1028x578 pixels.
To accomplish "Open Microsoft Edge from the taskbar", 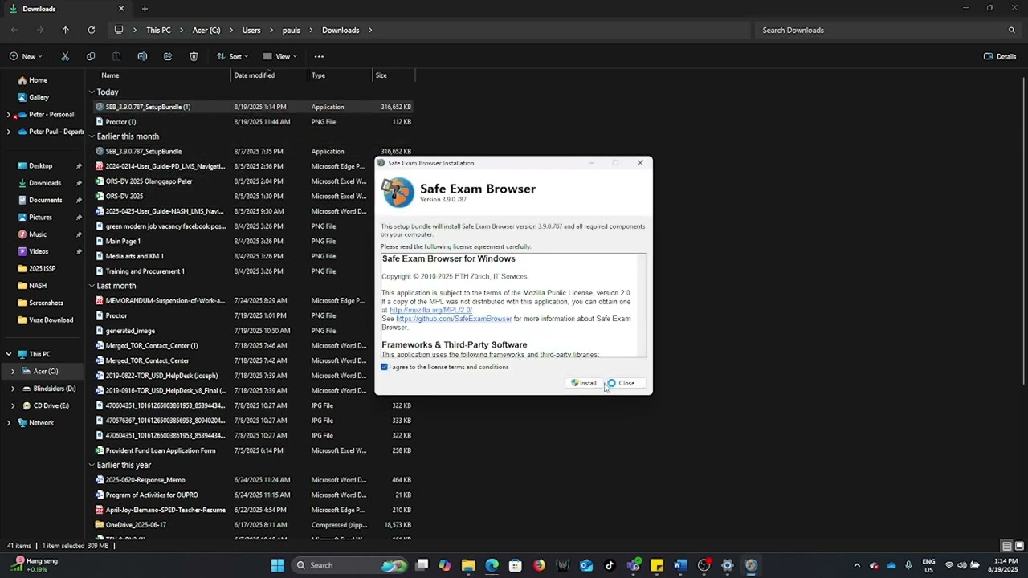I will [492, 565].
